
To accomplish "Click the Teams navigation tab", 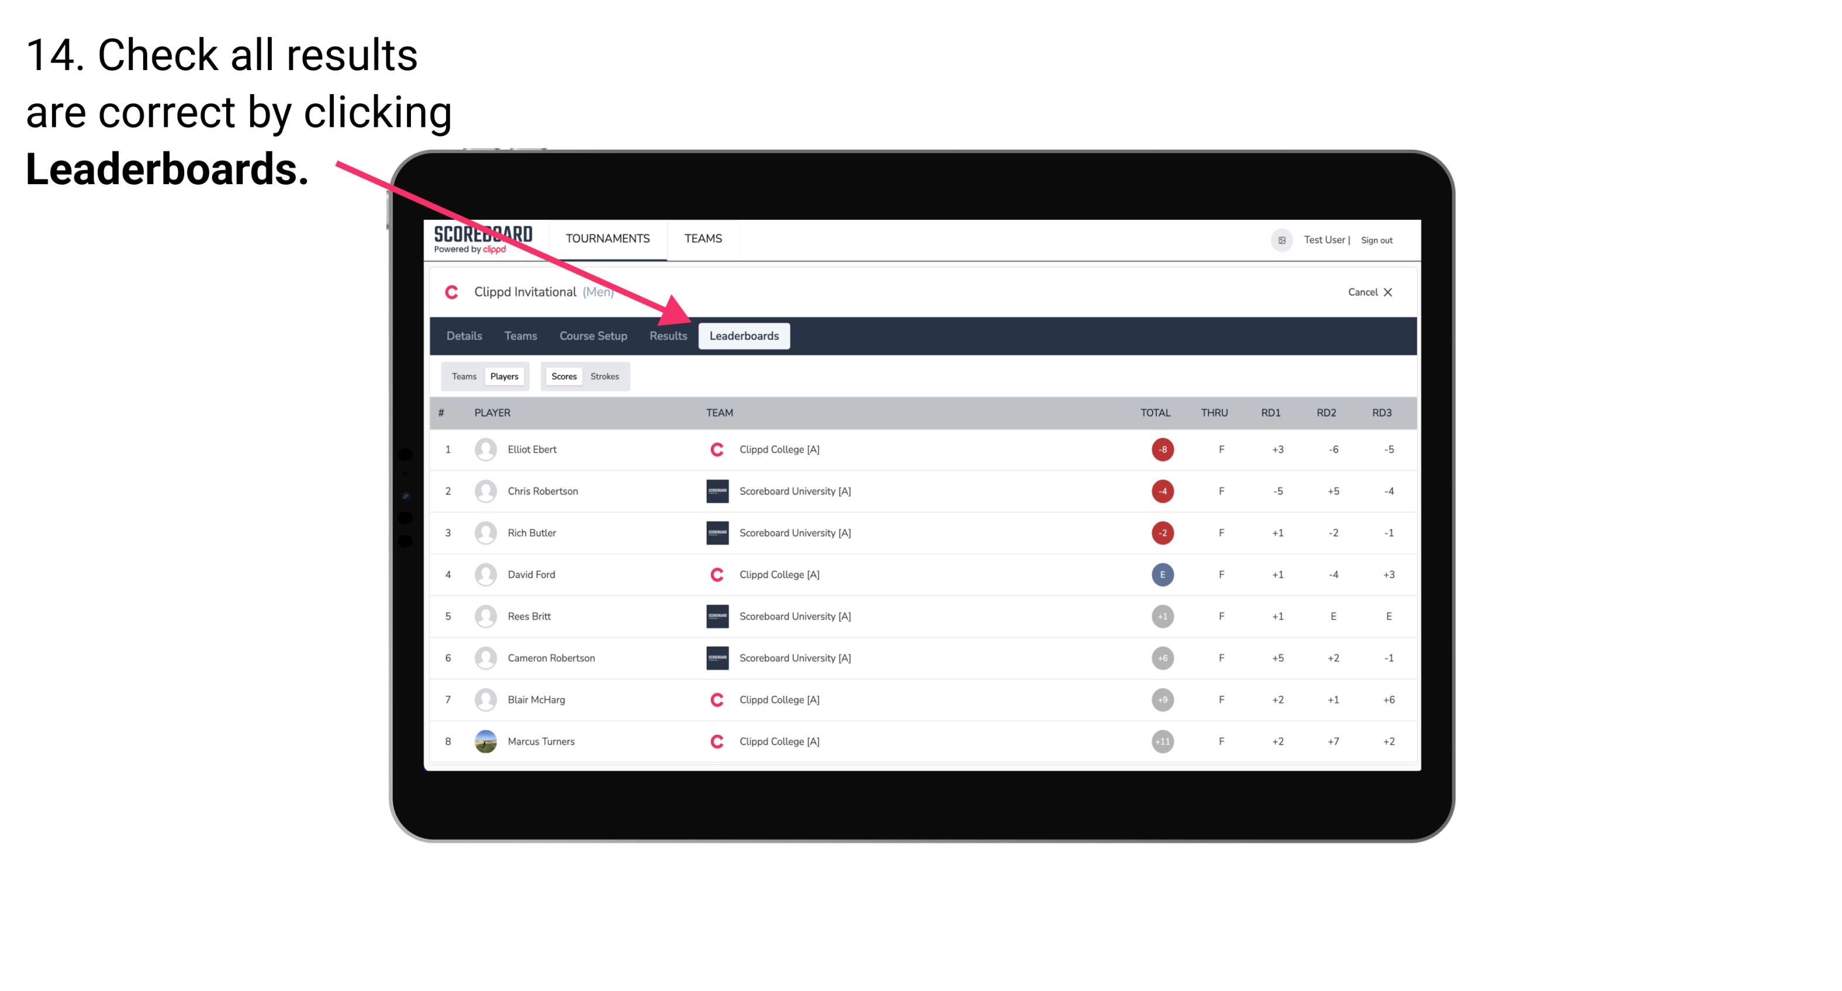I will 516,336.
